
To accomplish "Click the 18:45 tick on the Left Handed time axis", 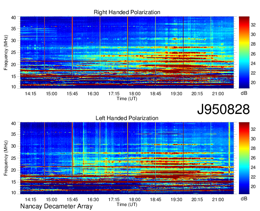I will [x=156, y=200].
